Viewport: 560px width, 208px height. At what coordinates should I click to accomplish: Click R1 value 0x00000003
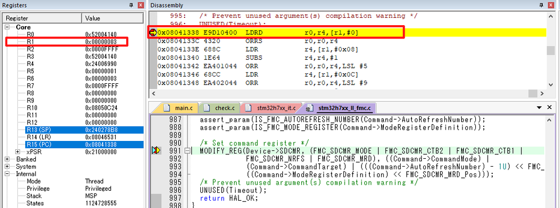click(x=100, y=42)
